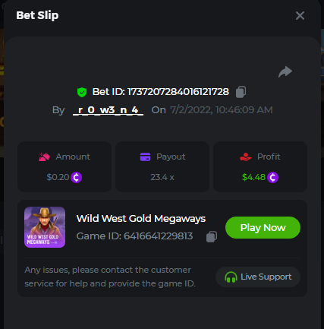Start Wild West Gold Megaways with Play Now
Viewport: 324px width, 329px height.
[x=263, y=227]
